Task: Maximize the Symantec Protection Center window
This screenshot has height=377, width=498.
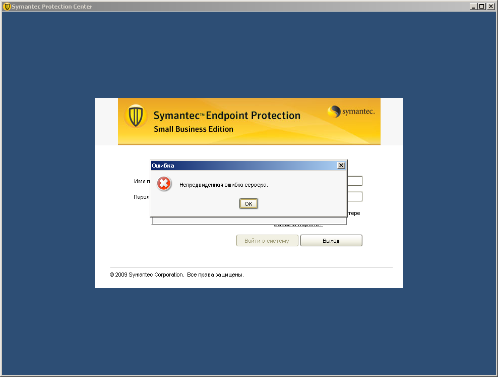Action: click(482, 7)
